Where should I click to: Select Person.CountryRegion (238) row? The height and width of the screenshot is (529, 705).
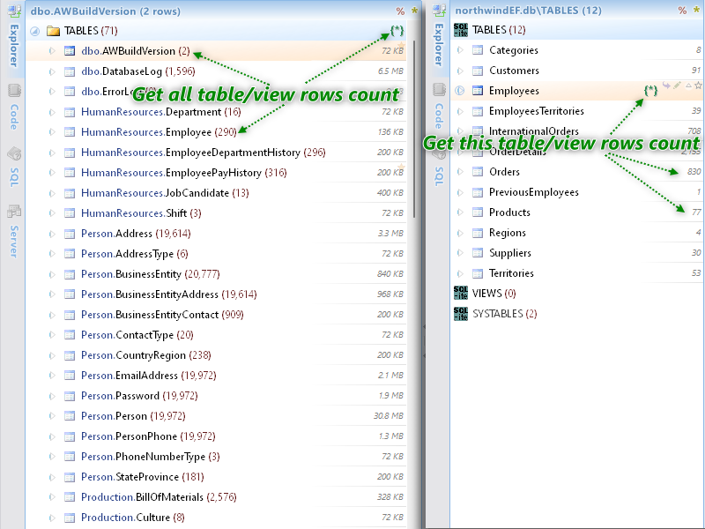tap(216, 355)
